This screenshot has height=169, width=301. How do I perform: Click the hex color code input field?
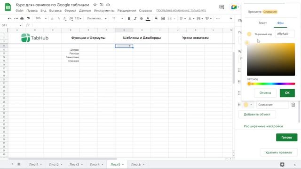click(285, 34)
